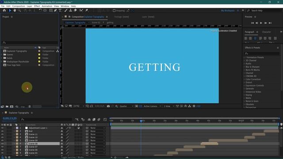Step back one frame in Preview panel
Viewport: 283px width, 159px height.
click(256, 23)
